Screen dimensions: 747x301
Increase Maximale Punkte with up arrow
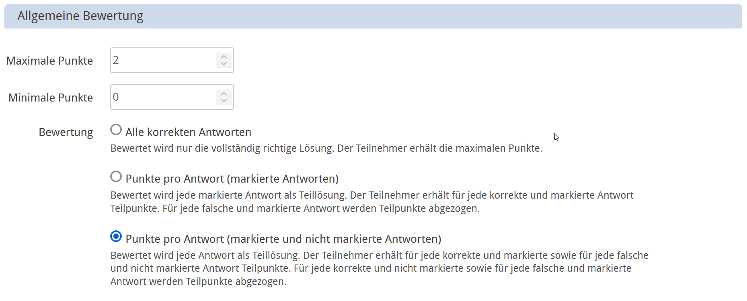click(x=224, y=57)
